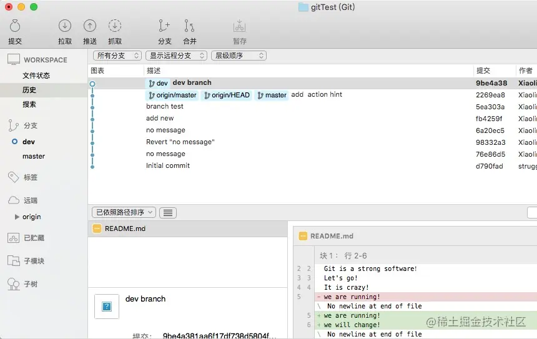Click the 暂存 (Stash) toolbar icon
The image size is (537, 339).
[239, 26]
